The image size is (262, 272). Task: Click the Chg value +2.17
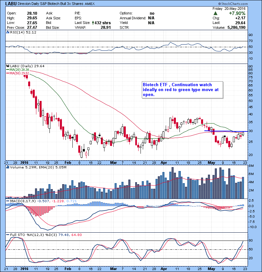240,18
